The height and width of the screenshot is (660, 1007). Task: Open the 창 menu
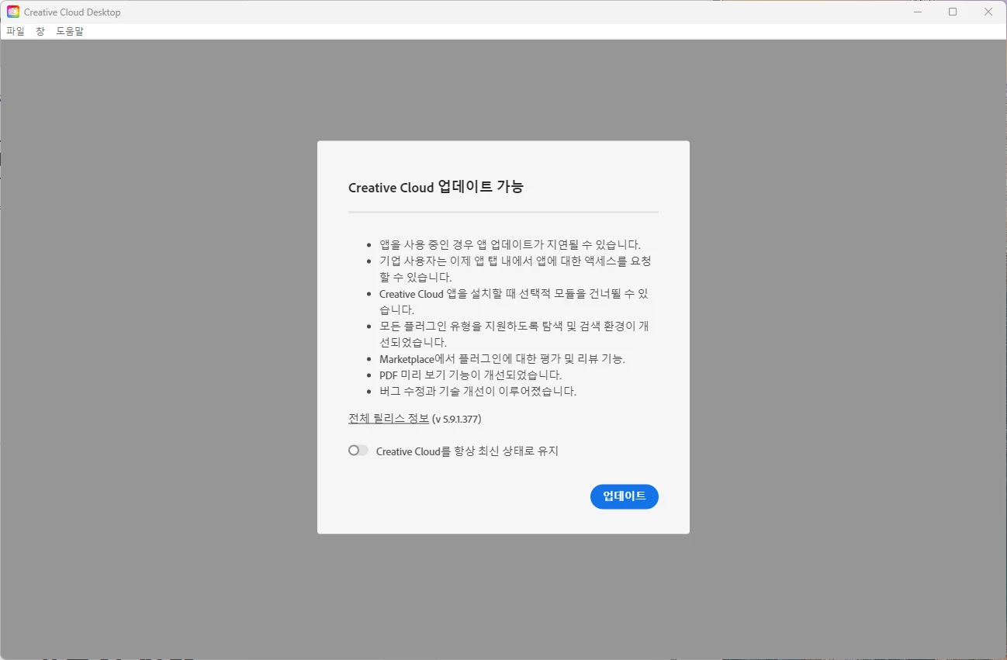[40, 31]
